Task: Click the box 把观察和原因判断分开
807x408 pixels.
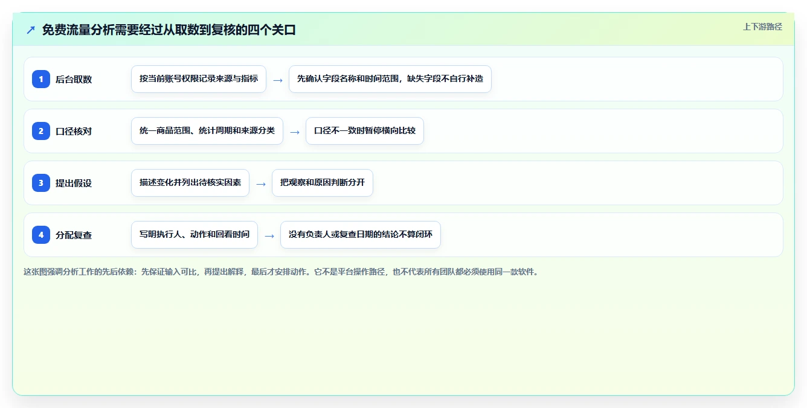Action: click(323, 183)
